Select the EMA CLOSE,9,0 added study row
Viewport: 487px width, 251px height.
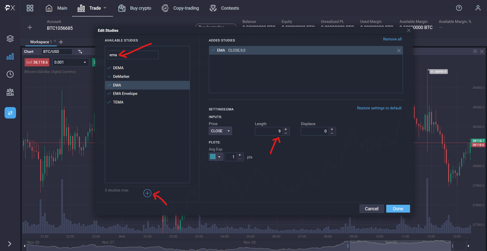[x=306, y=50]
